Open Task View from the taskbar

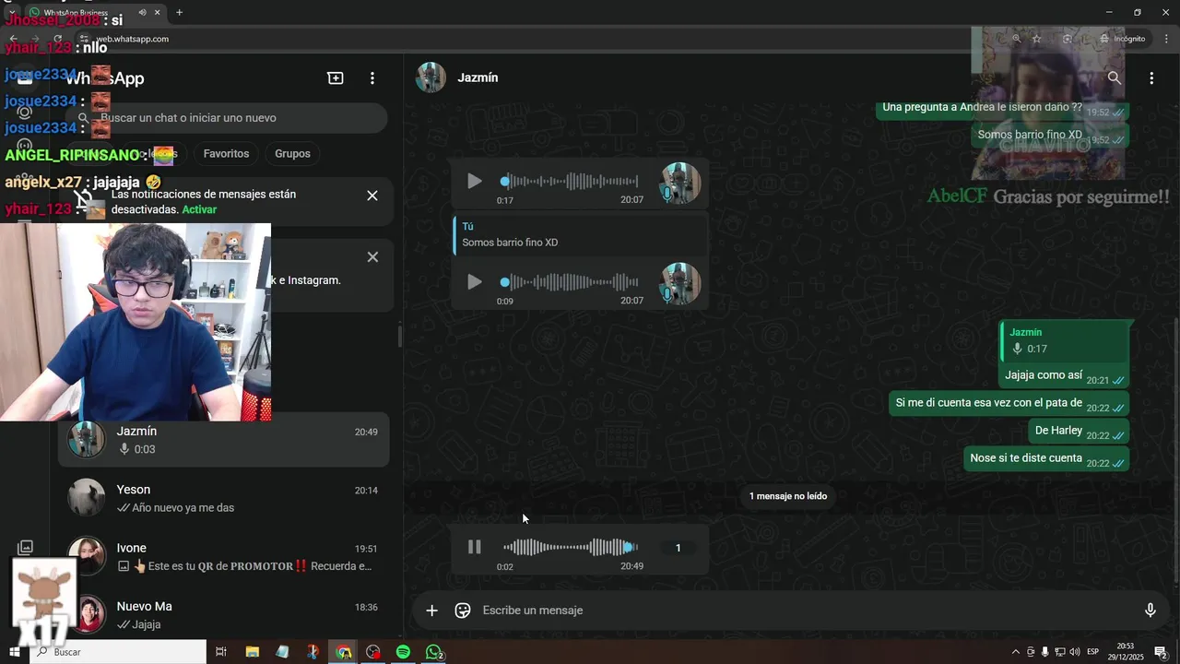coord(221,652)
